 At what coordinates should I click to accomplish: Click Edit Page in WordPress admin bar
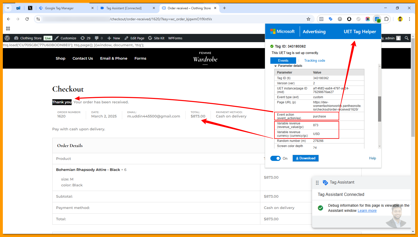[135, 38]
